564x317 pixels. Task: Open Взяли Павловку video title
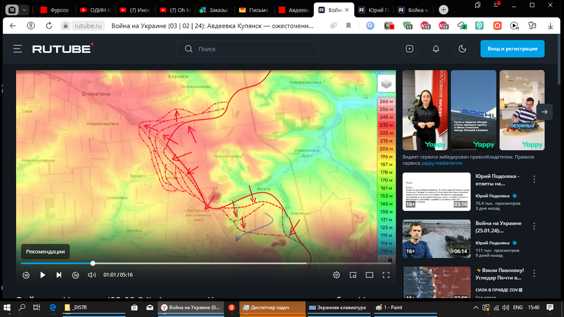[x=500, y=274]
